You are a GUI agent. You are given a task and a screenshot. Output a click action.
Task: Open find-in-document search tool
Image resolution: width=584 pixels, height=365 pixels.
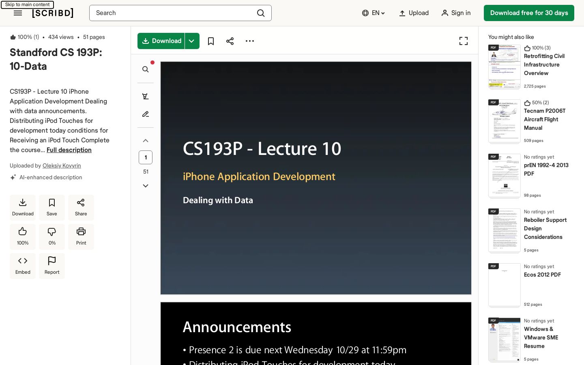(146, 69)
